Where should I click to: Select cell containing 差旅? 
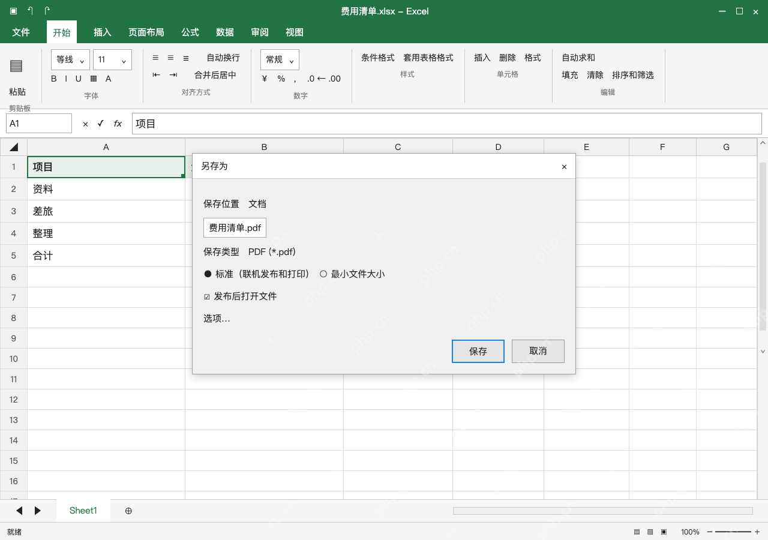[106, 211]
